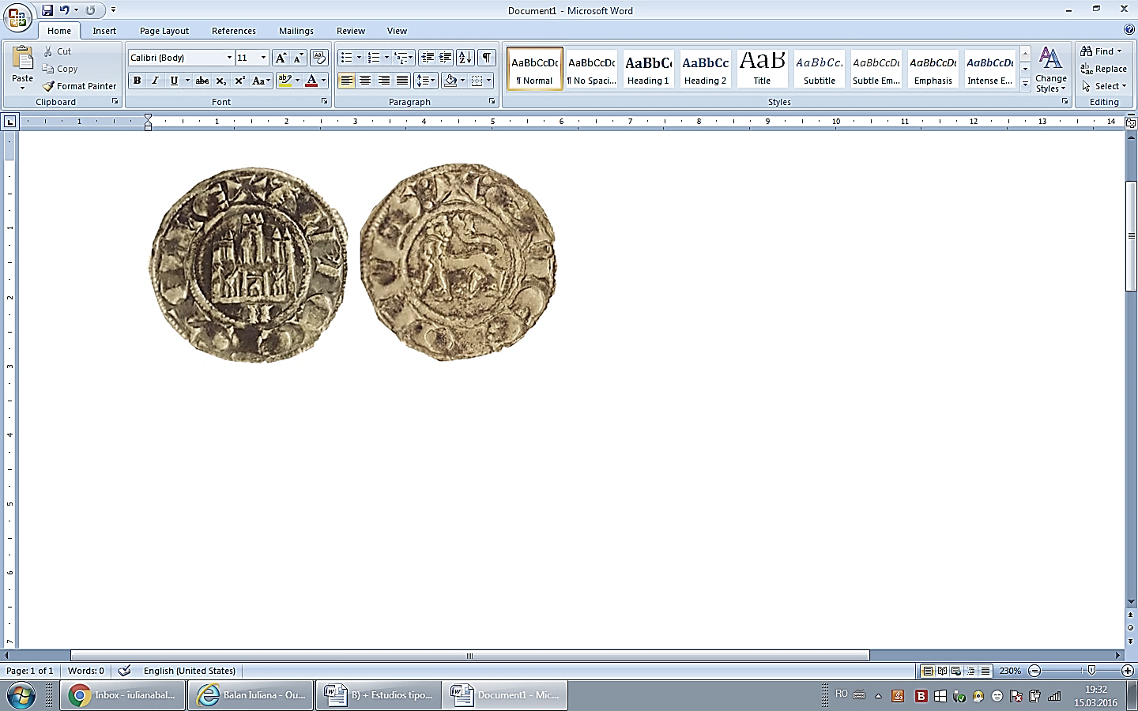This screenshot has height=711, width=1138.
Task: Click the Format Painter brush icon
Action: pyautogui.click(x=49, y=86)
